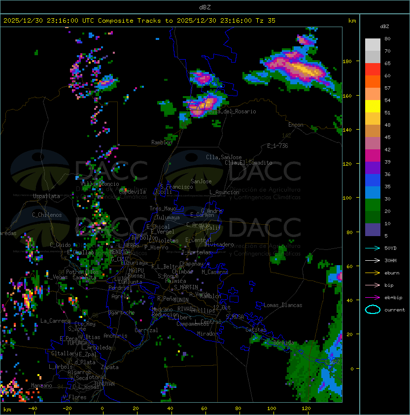Click the 39 dBZ magenta swatch
The image size is (410, 415).
(373, 156)
